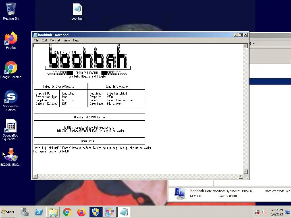
Task: Open the Google Chrome desktop shortcut
Action: pyautogui.click(x=11, y=70)
